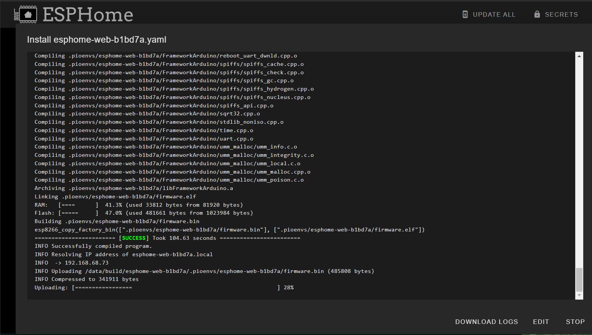Click the spiffs_gc.cpp.o compile line
Image resolution: width=592 pixels, height=335 pixels.
pyautogui.click(x=164, y=81)
